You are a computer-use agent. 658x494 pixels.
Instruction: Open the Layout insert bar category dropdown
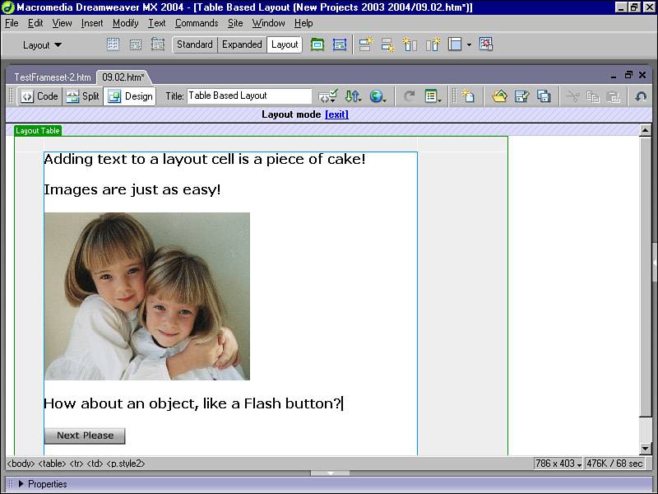(42, 45)
